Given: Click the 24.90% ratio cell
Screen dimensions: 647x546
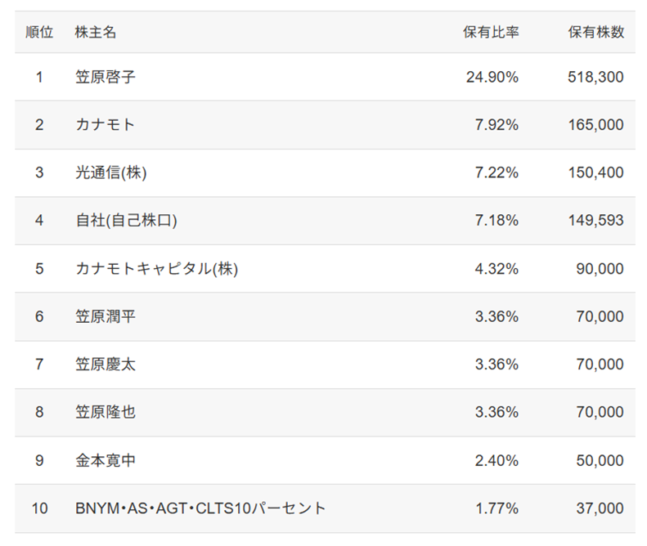Looking at the screenshot, I should [492, 78].
